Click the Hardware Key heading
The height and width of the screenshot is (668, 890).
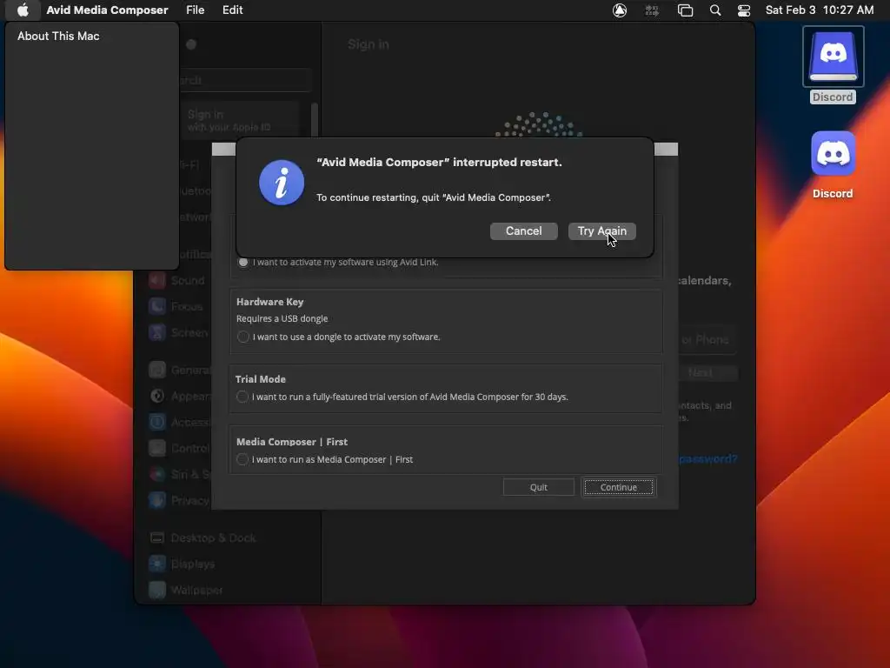[270, 302]
